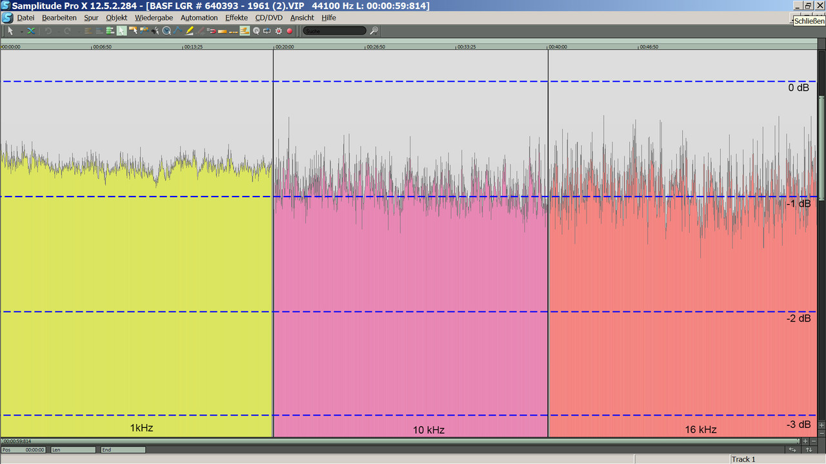The height and width of the screenshot is (464, 826).
Task: Open the Hilfe menu
Action: pos(328,17)
